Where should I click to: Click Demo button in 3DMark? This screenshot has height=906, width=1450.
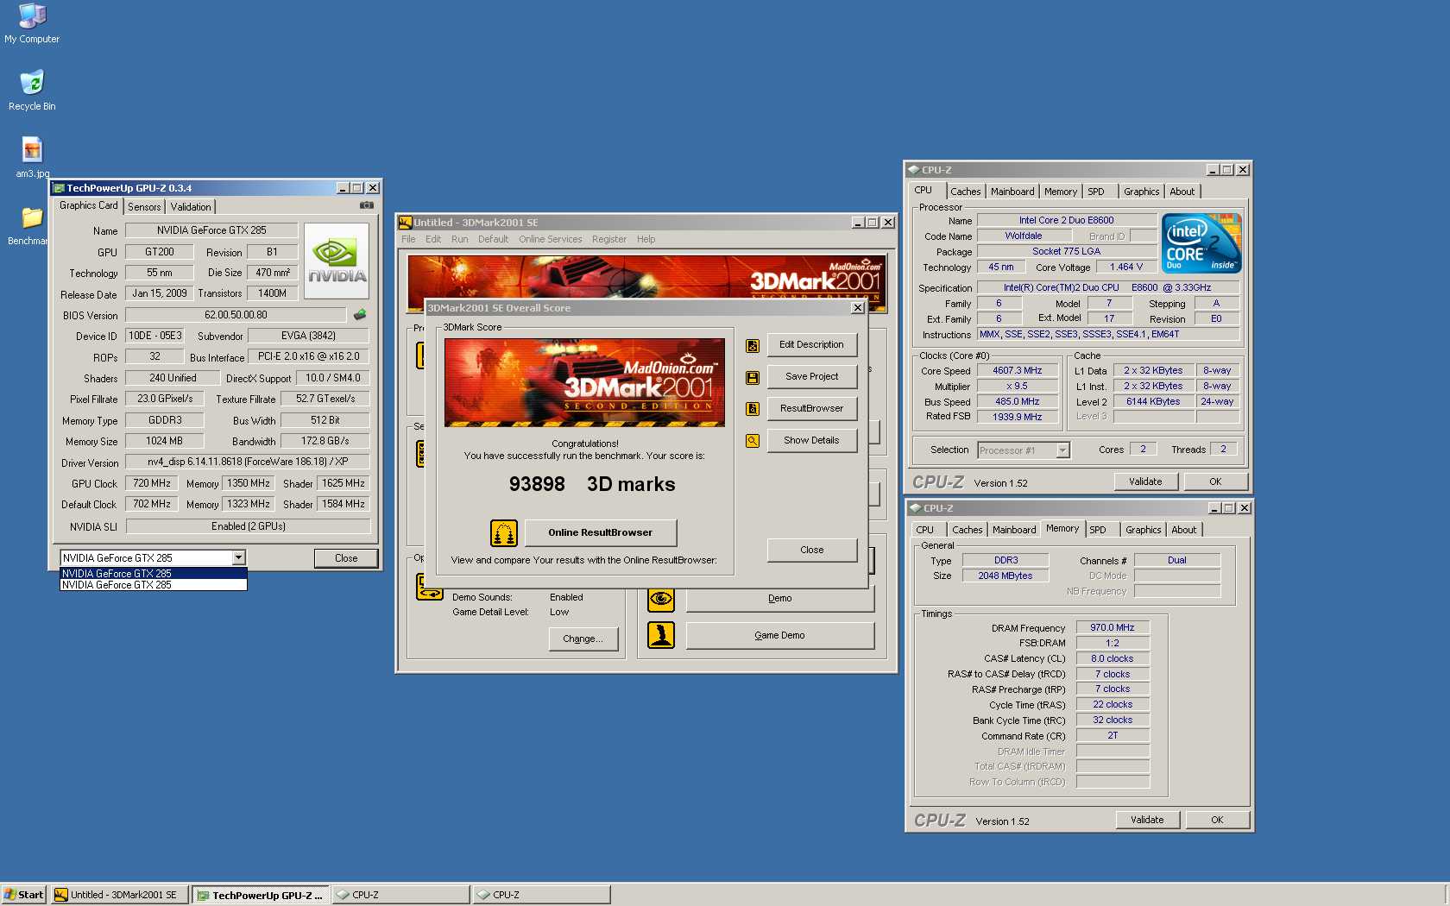point(779,599)
